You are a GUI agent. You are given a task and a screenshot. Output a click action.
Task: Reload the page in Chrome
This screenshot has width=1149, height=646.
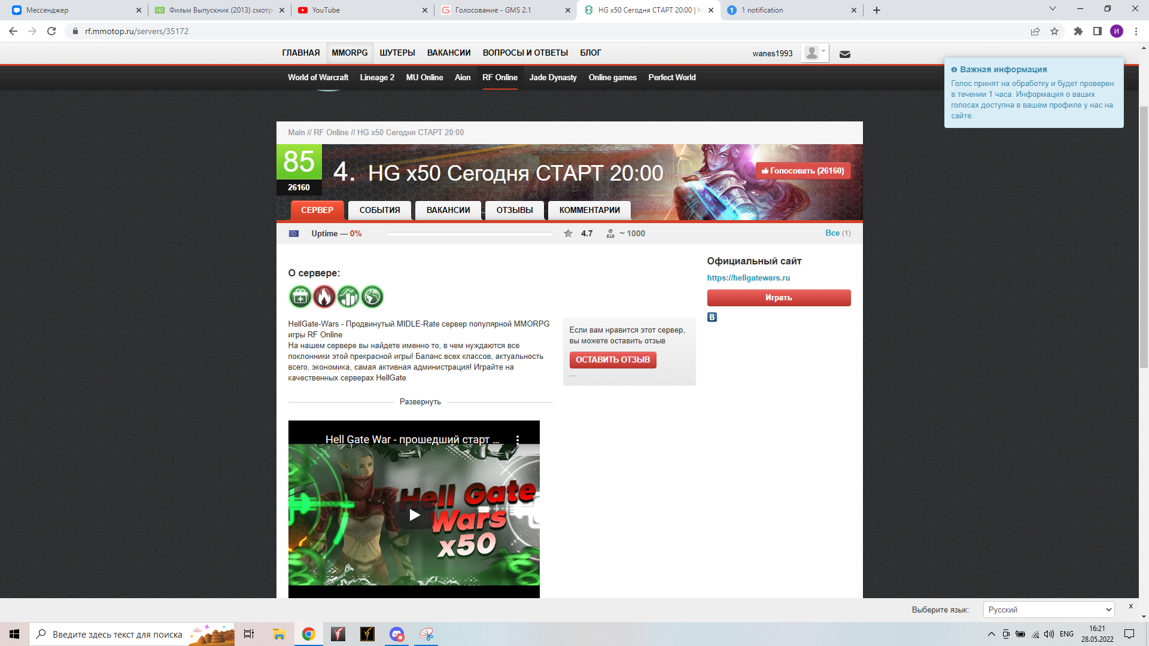pos(51,31)
